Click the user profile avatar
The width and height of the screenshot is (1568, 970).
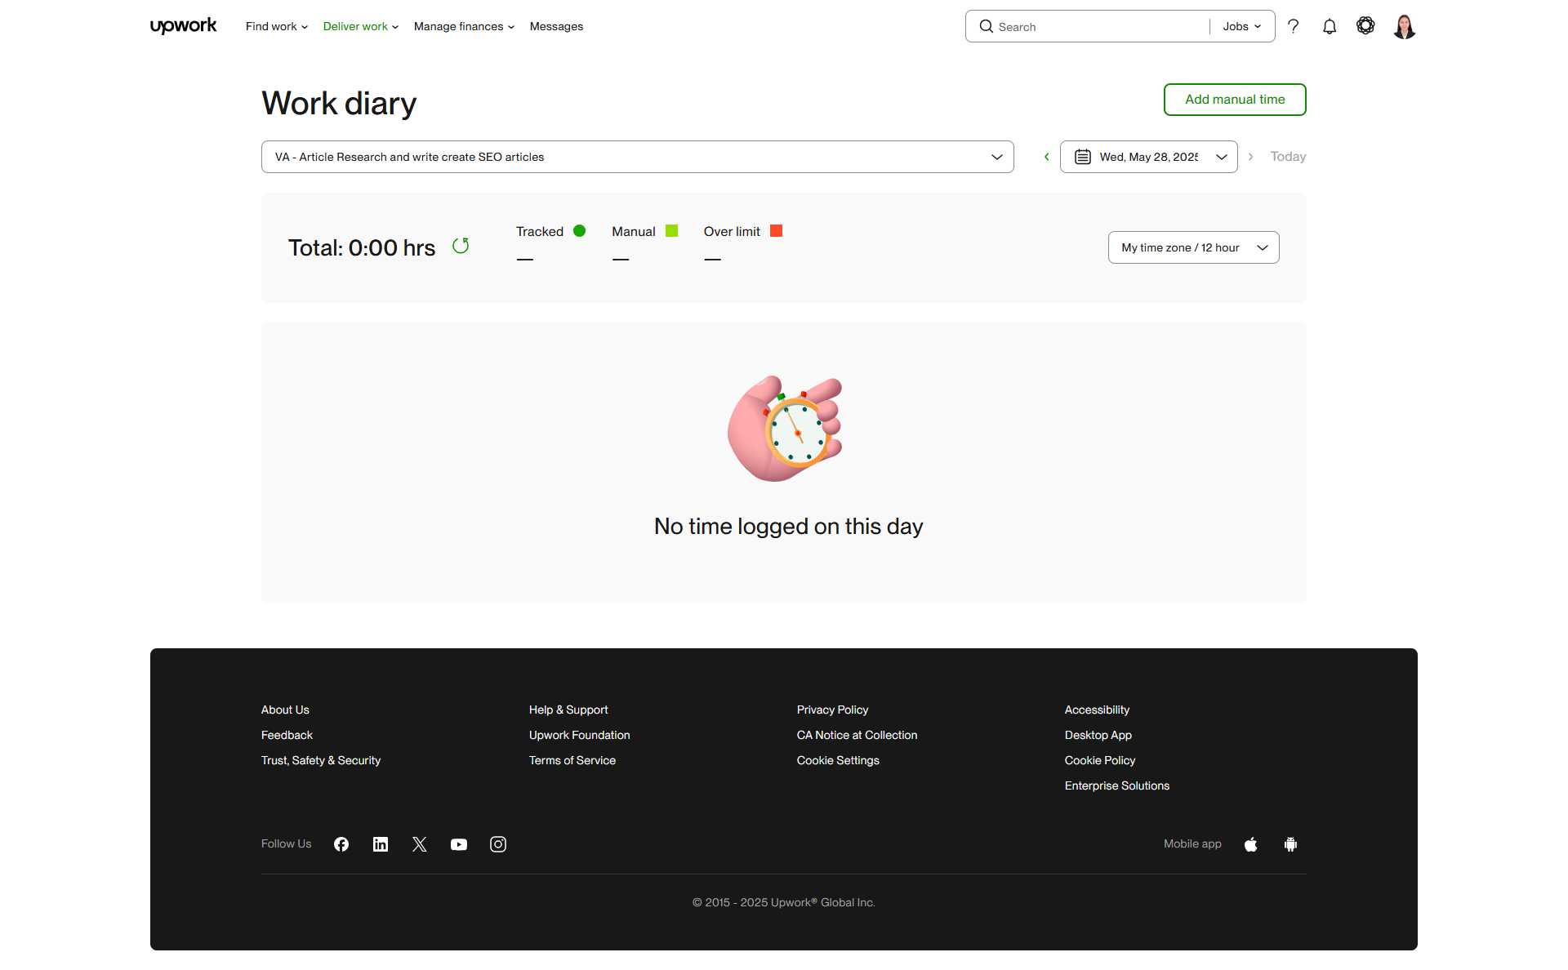tap(1405, 26)
